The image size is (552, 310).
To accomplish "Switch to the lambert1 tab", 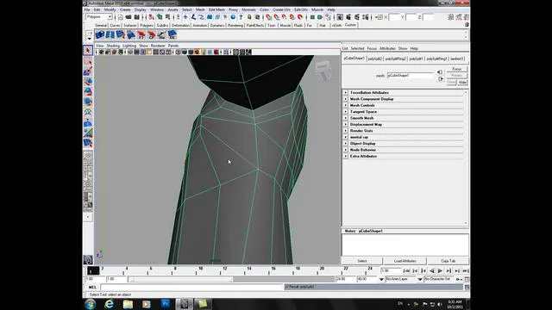I will coord(456,59).
